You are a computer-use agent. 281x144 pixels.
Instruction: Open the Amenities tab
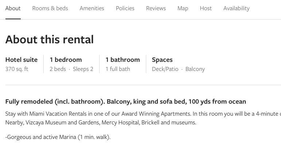pos(92,8)
